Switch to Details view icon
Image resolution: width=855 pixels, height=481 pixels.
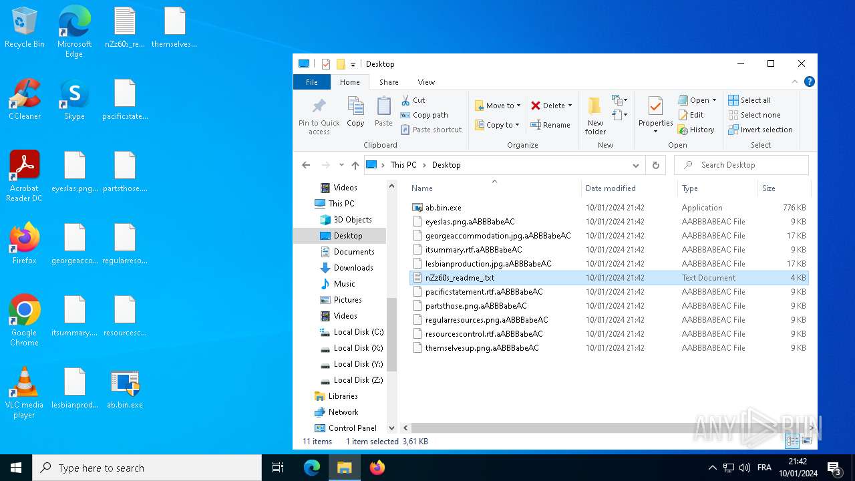tap(792, 441)
